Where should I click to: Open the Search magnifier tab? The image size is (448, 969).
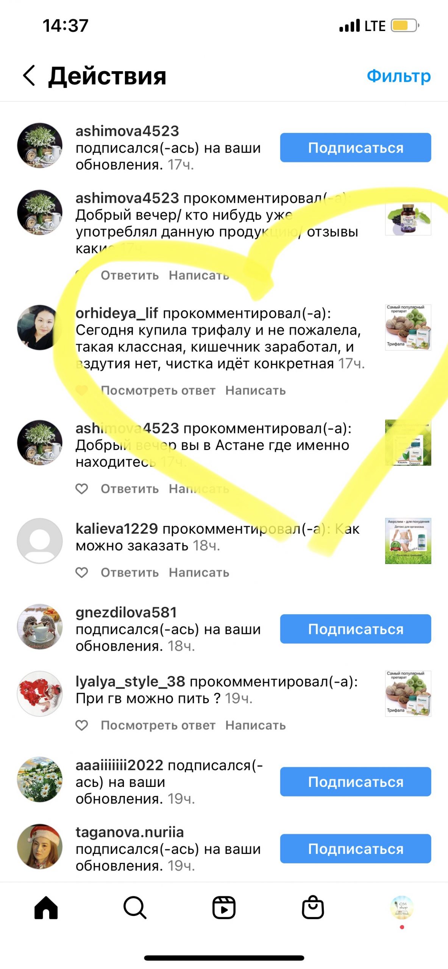135,908
